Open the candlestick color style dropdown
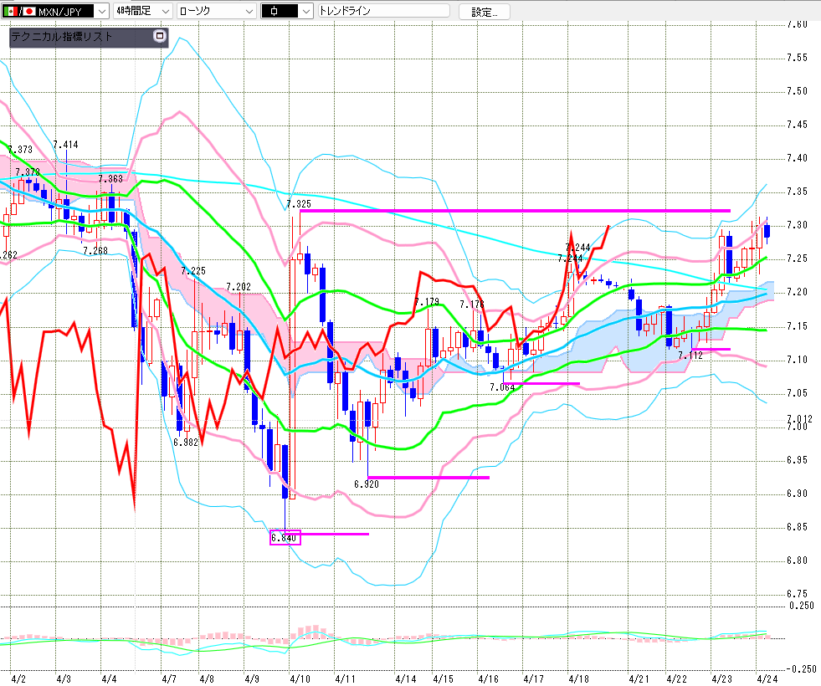Viewport: 821px width, 686px height. 287,11
